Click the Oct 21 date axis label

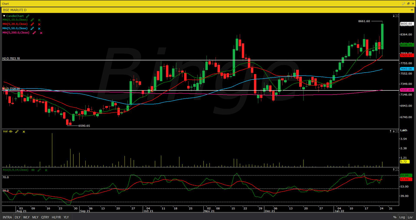point(148,211)
